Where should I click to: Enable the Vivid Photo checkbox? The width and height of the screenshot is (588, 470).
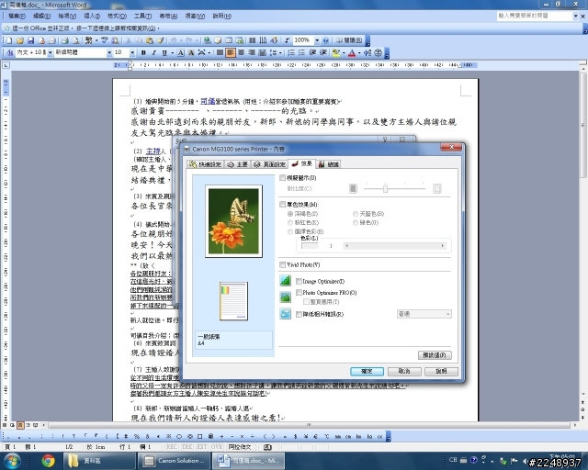pyautogui.click(x=282, y=264)
